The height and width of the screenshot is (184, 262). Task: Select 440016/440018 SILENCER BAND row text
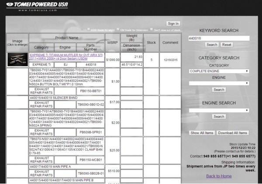(x=54, y=98)
